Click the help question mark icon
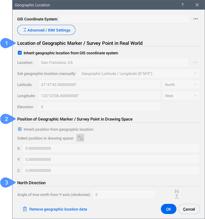205x219 pixels. (183, 5)
